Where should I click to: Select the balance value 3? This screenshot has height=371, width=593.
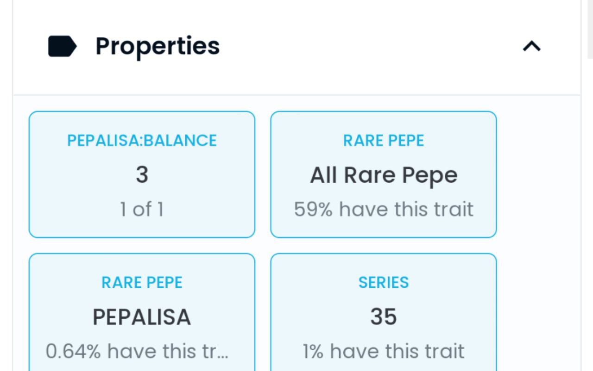coord(142,175)
